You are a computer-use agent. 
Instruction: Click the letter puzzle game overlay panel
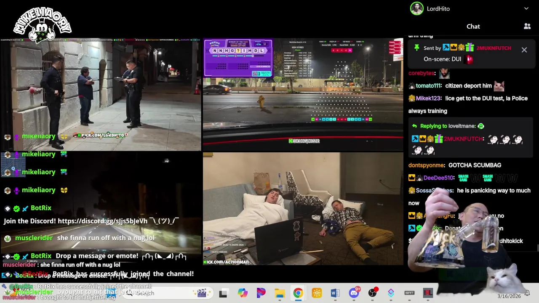[x=238, y=58]
